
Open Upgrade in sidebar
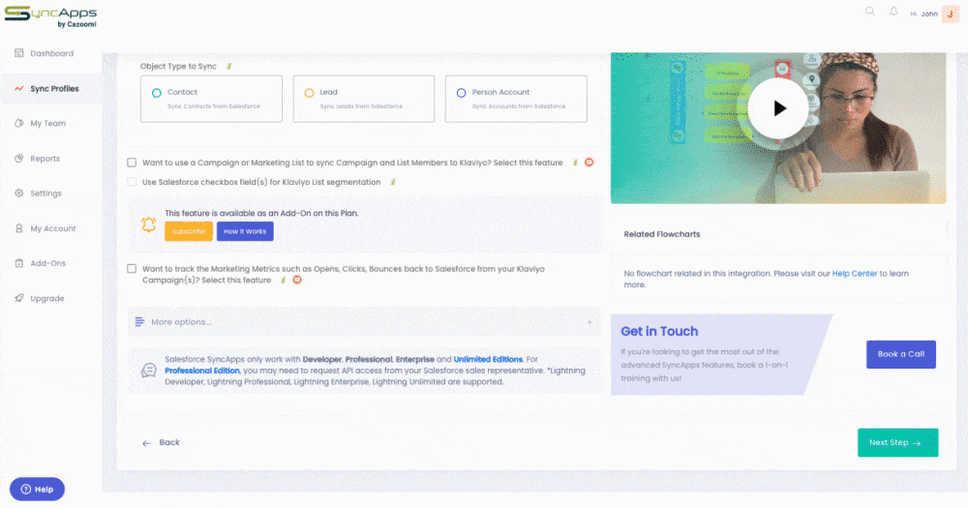47,298
